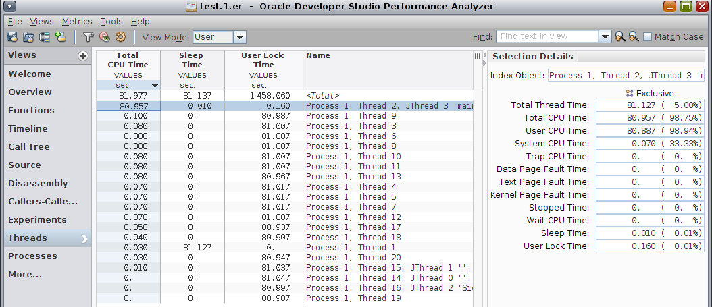Click the Find Previous magnifier icon

pyautogui.click(x=620, y=37)
